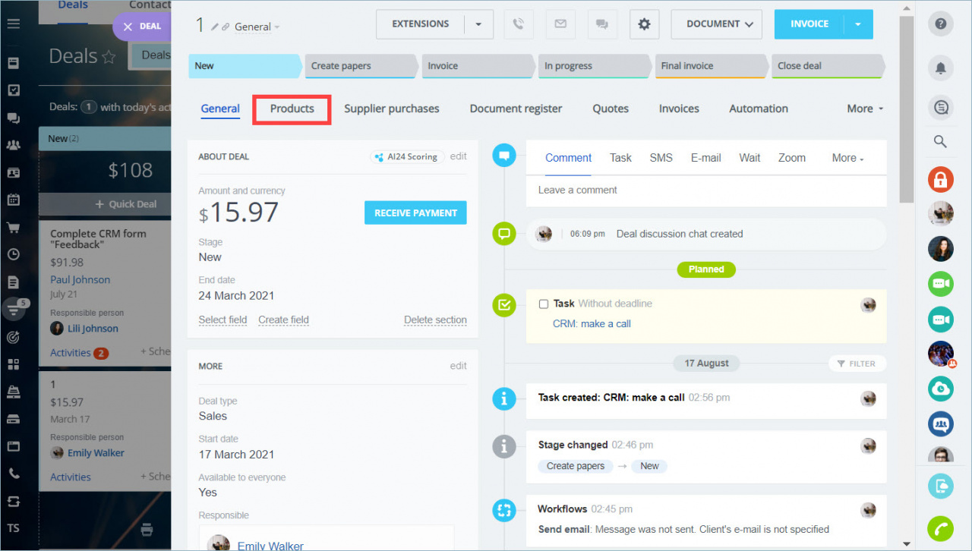Click the EXTENSIONS button

tap(420, 24)
